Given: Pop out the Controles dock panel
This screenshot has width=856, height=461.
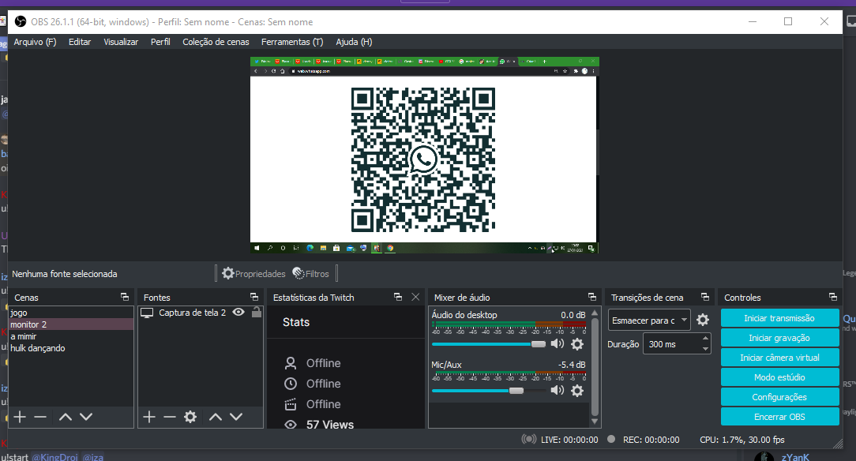Looking at the screenshot, I should (x=832, y=297).
